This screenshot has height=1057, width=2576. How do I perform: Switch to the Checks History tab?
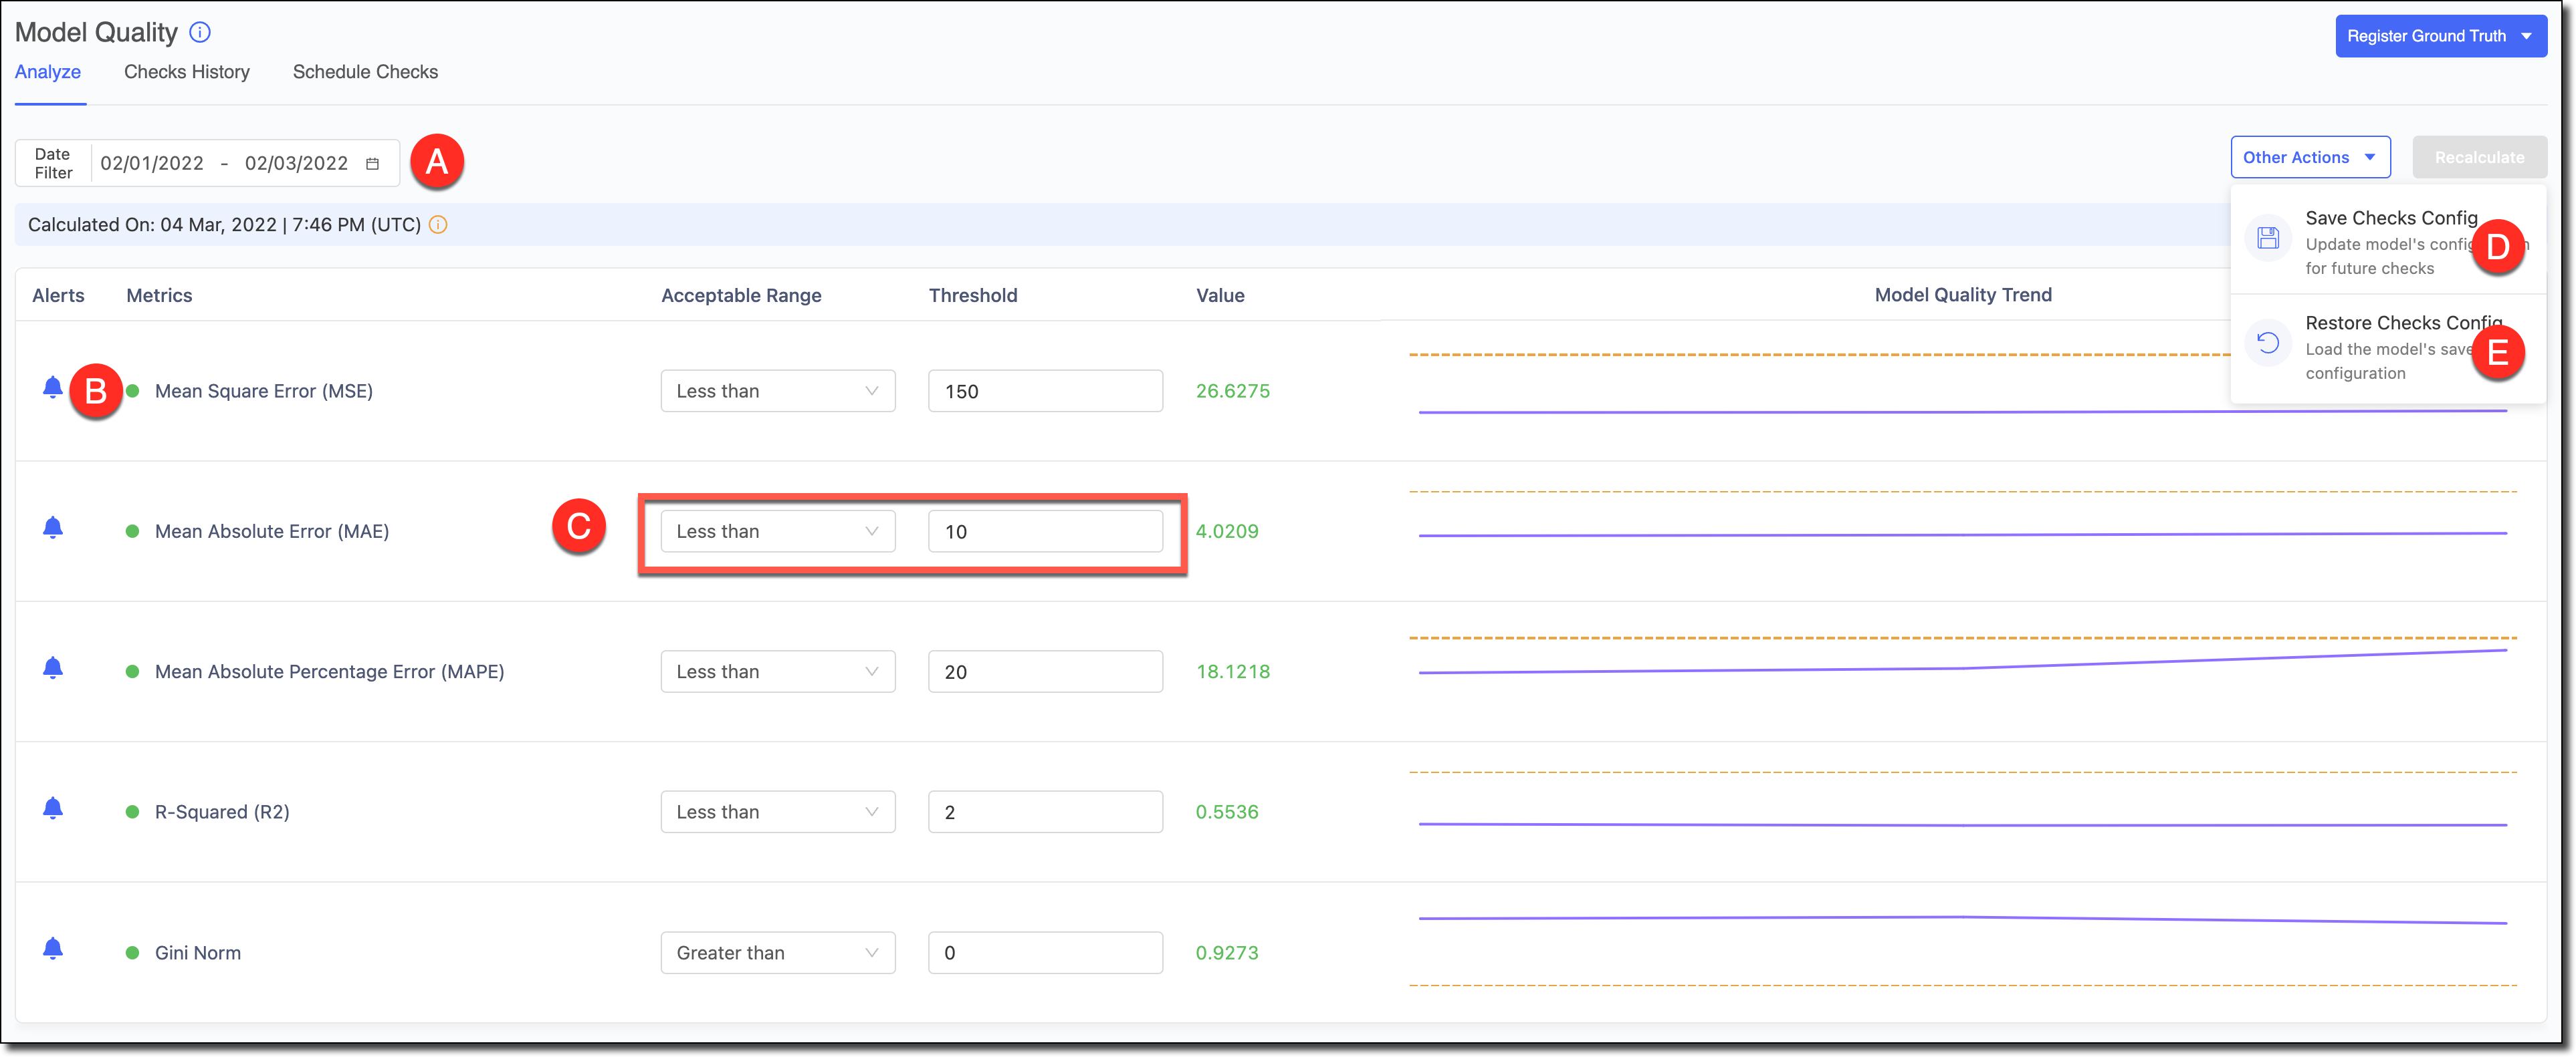click(x=187, y=72)
